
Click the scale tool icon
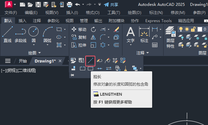tap(93, 45)
